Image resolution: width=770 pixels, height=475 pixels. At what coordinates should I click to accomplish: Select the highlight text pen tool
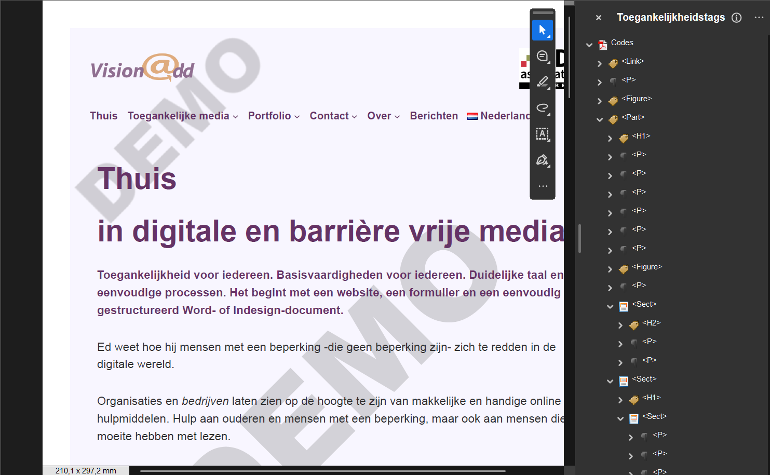(542, 82)
